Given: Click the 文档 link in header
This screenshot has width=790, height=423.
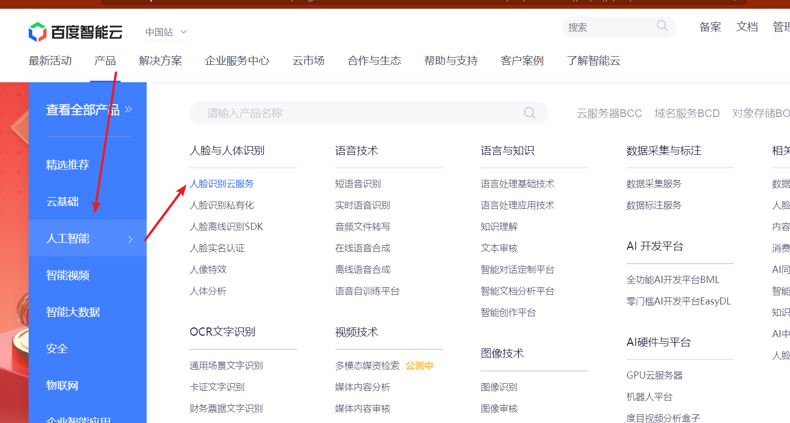Looking at the screenshot, I should (747, 27).
